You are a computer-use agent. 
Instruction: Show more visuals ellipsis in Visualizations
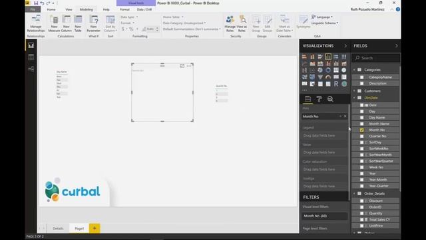(305, 90)
